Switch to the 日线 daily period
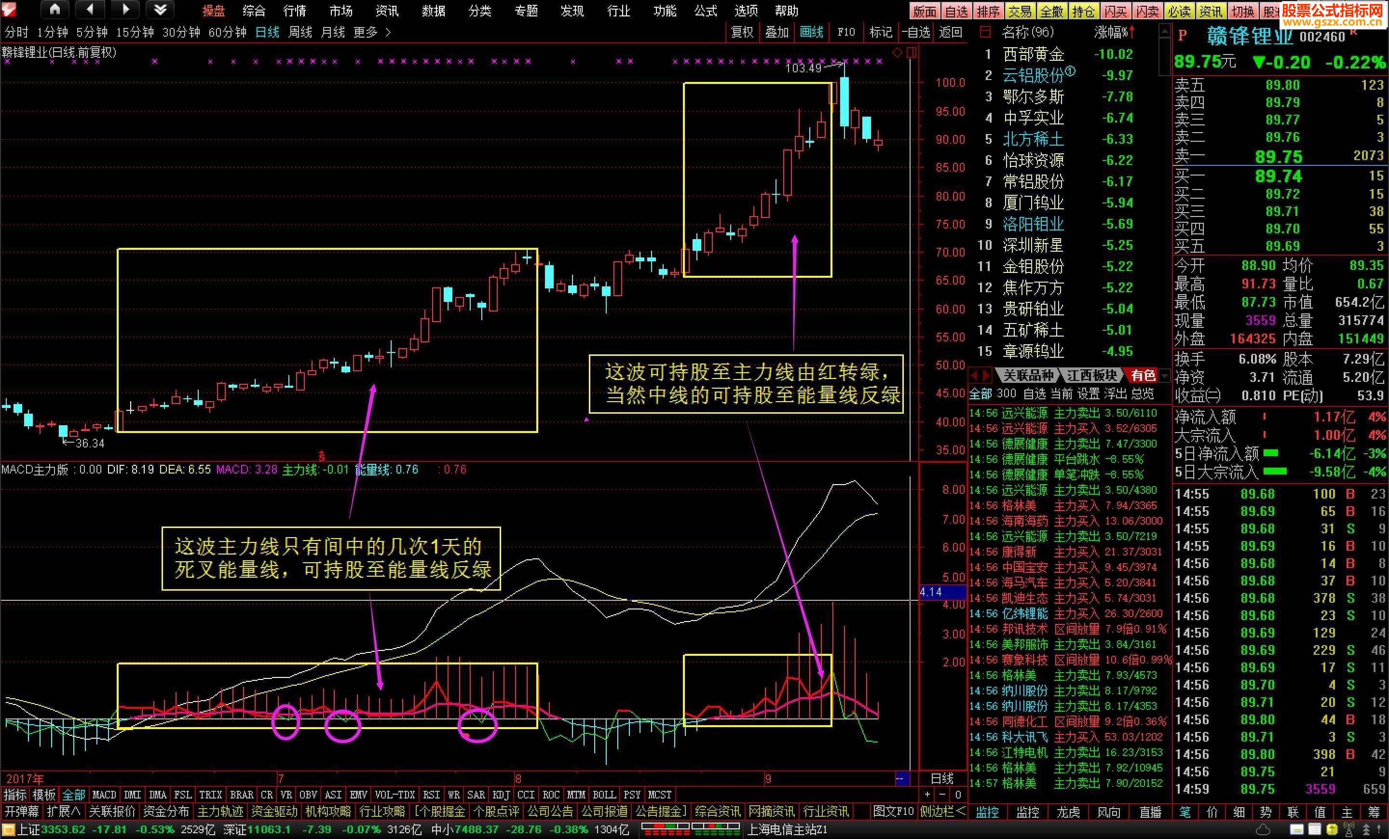 tap(267, 33)
